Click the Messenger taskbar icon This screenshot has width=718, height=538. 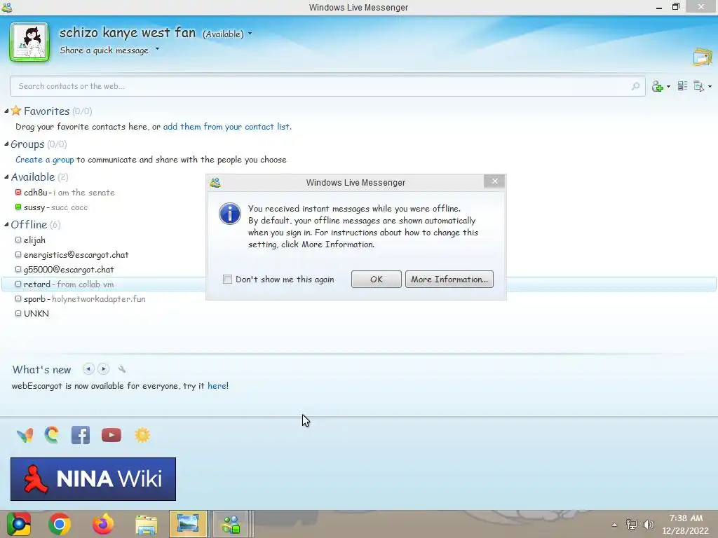(x=231, y=524)
